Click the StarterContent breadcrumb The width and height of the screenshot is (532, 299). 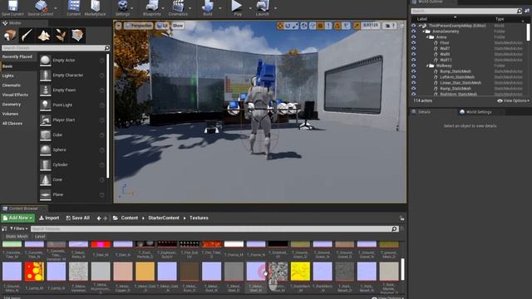click(164, 218)
